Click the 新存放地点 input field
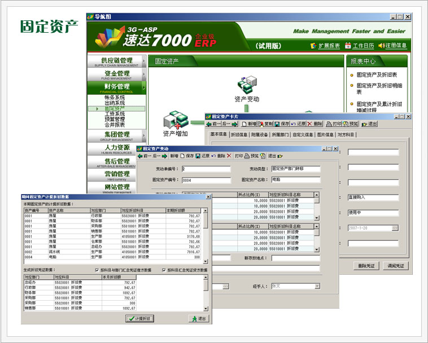The image size is (428, 343). point(296,258)
